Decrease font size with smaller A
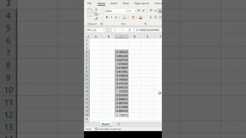The width and height of the screenshot is (246, 138). coord(143,11)
